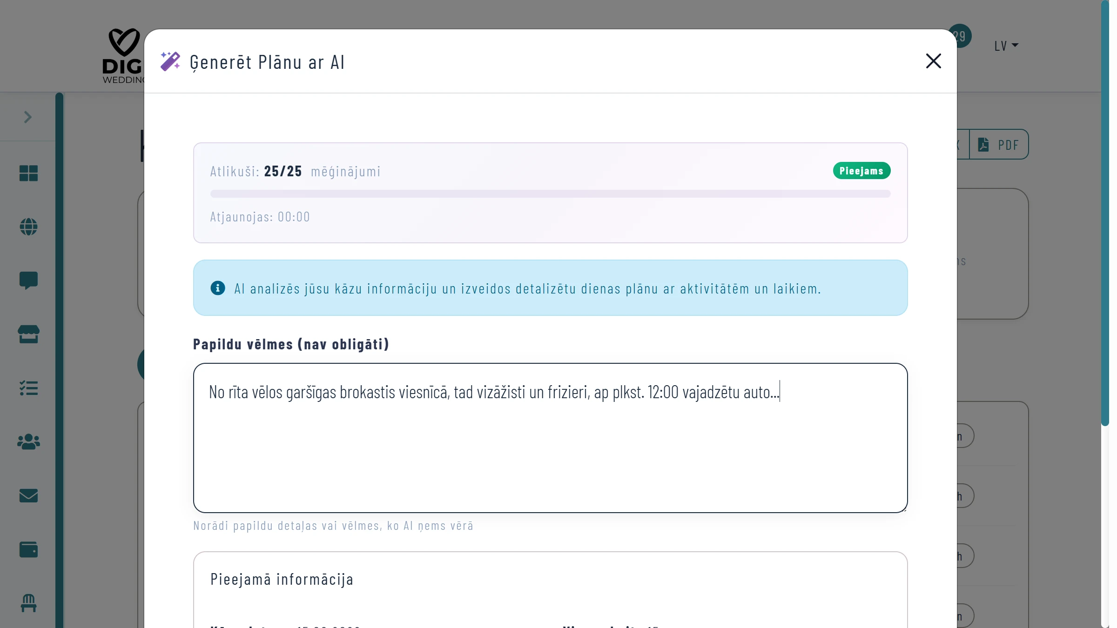Click the magic wand AI icon
The height and width of the screenshot is (628, 1117).
pyautogui.click(x=170, y=61)
